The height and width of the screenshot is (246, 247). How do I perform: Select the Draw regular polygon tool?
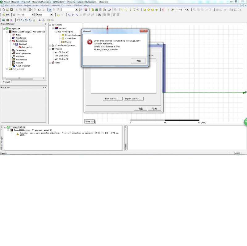(x=152, y=10)
